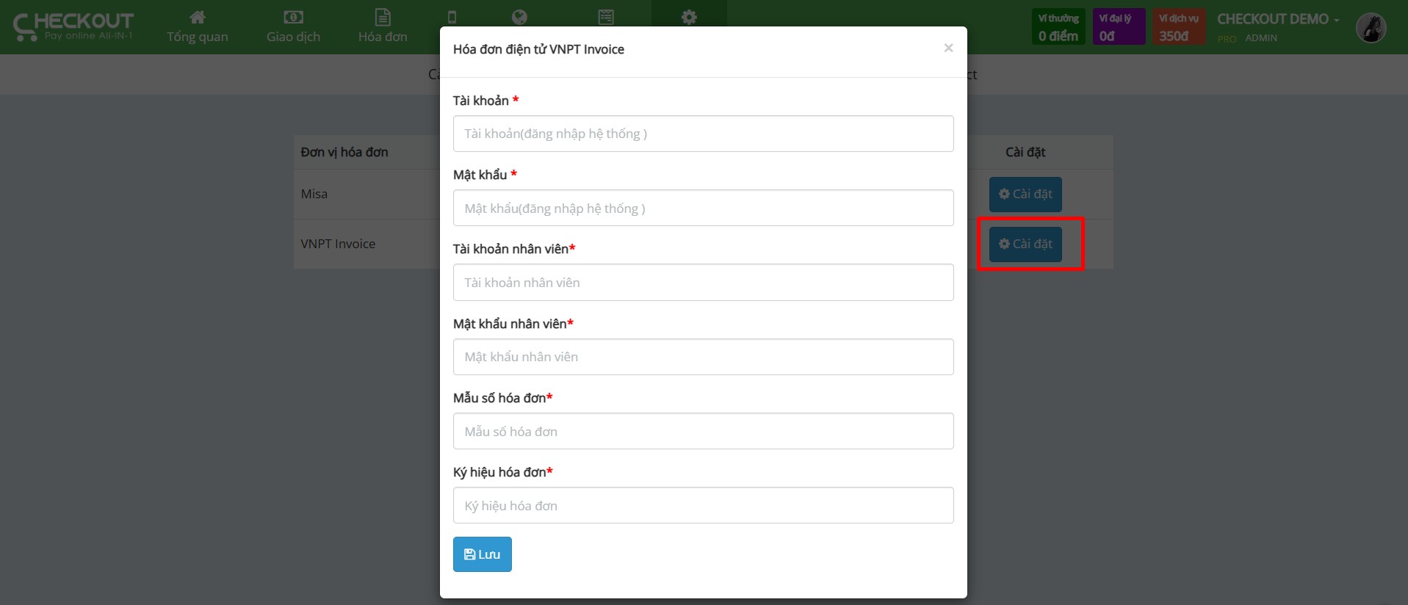Focus the Mẫu số hóa đơn field

[703, 431]
